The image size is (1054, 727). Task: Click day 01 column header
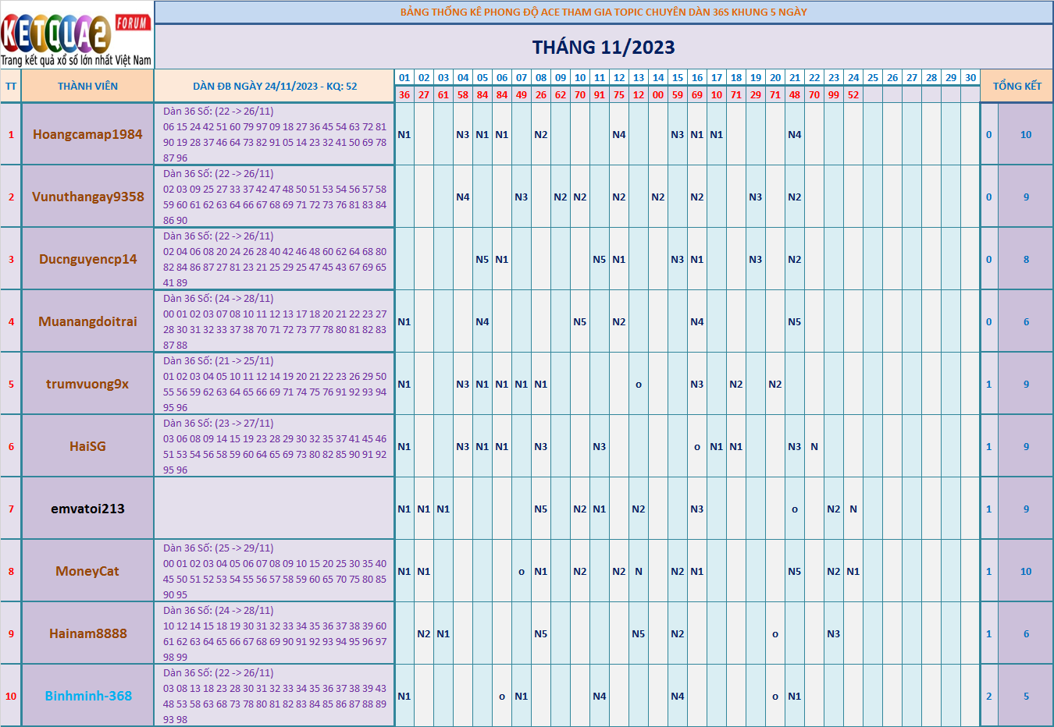(404, 77)
